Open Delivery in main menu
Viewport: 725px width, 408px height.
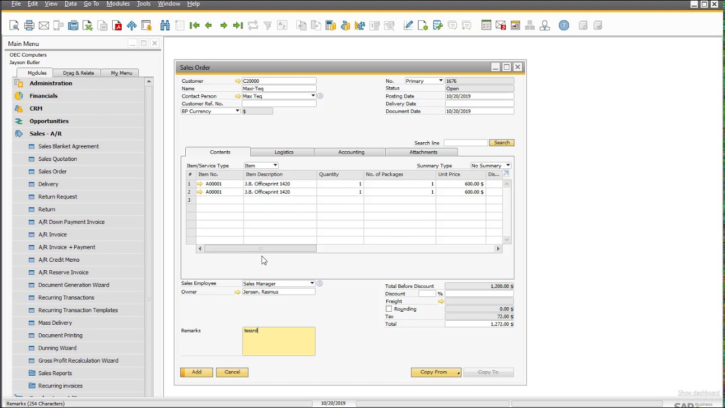[x=48, y=184]
